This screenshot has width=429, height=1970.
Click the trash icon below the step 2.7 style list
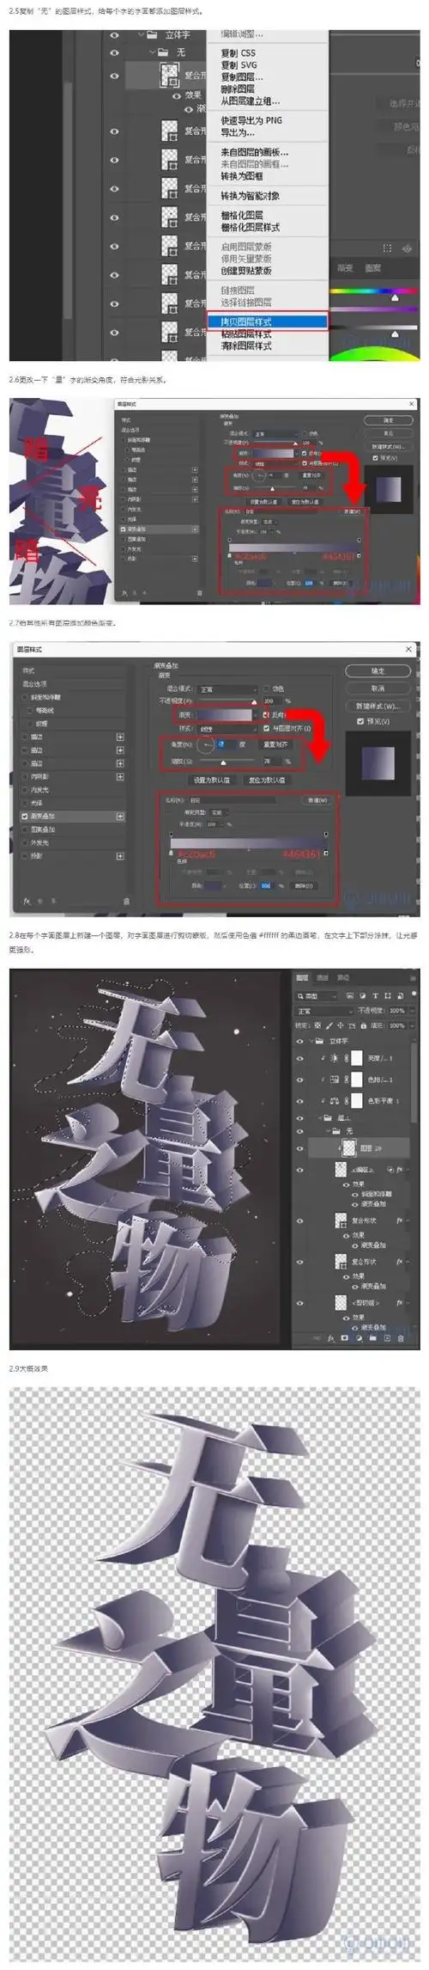pyautogui.click(x=126, y=902)
